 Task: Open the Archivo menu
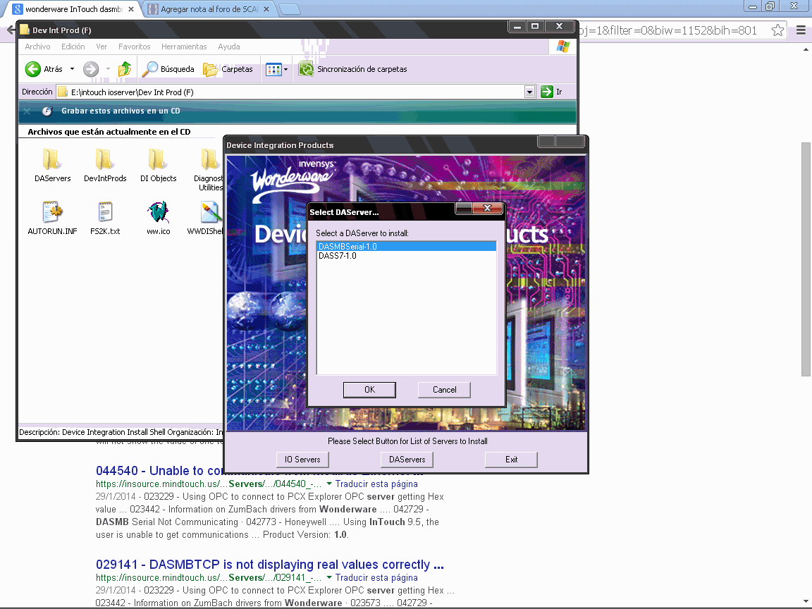point(38,47)
